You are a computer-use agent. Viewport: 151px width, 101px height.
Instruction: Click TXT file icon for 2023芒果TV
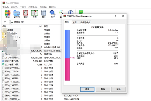3,64
